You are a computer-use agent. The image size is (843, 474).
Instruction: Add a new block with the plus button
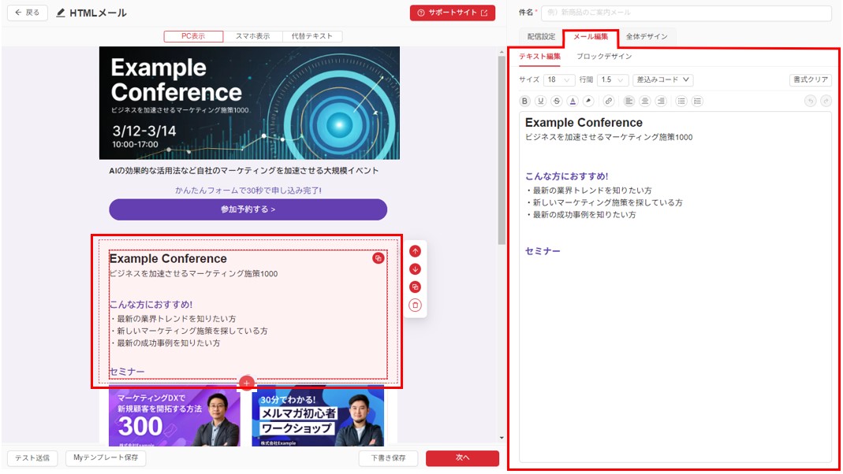(x=246, y=383)
